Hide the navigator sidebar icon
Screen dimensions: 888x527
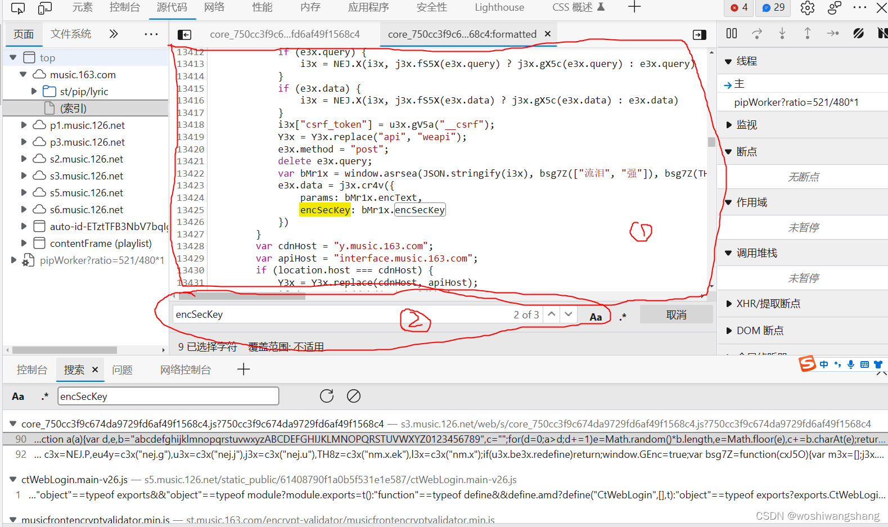[184, 35]
